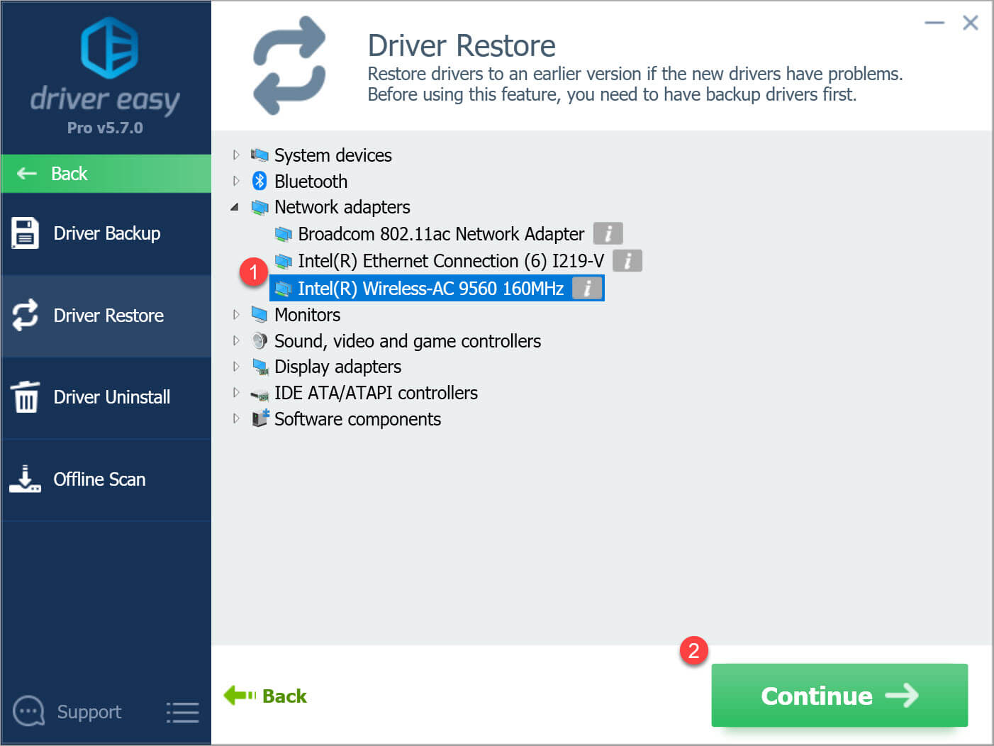Image resolution: width=994 pixels, height=746 pixels.
Task: Expand the Bluetooth category
Action: click(x=236, y=181)
